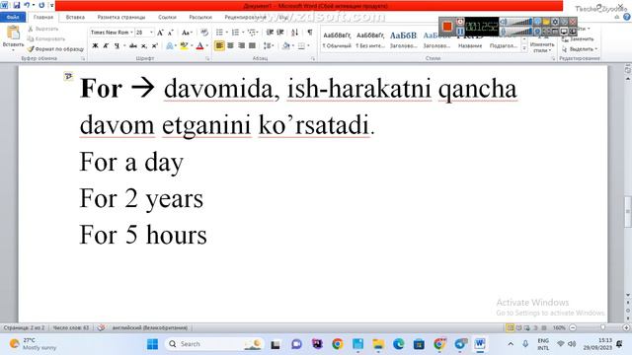Click the Windows Start button
This screenshot has width=632, height=355.
(152, 344)
